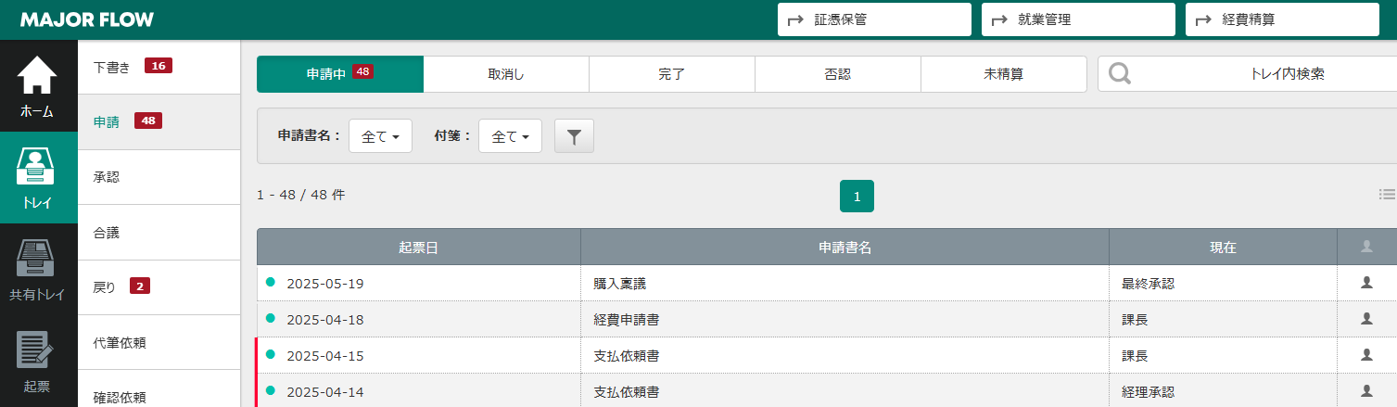
Task: Click the list view icon at right edge
Action: pos(1387,194)
